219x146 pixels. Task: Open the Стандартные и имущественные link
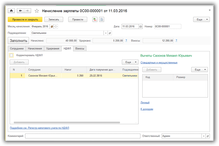click(159, 63)
